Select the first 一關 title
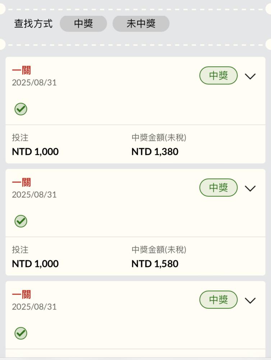The width and height of the screenshot is (271, 360). click(21, 70)
